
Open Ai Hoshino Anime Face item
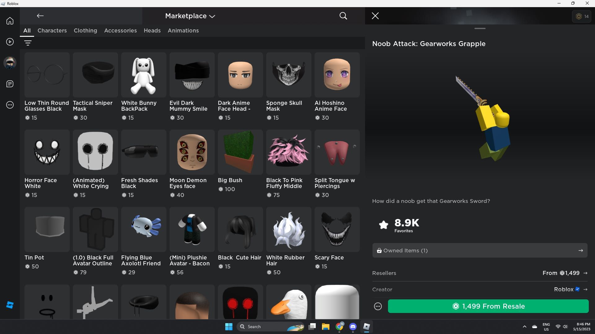coord(337,87)
